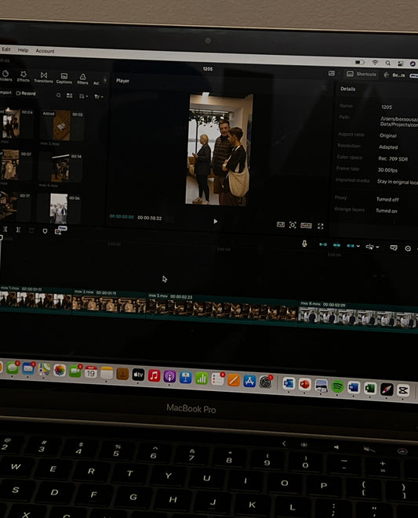
Task: Click the Rec. 709 SDR color space value
Action: (393, 158)
